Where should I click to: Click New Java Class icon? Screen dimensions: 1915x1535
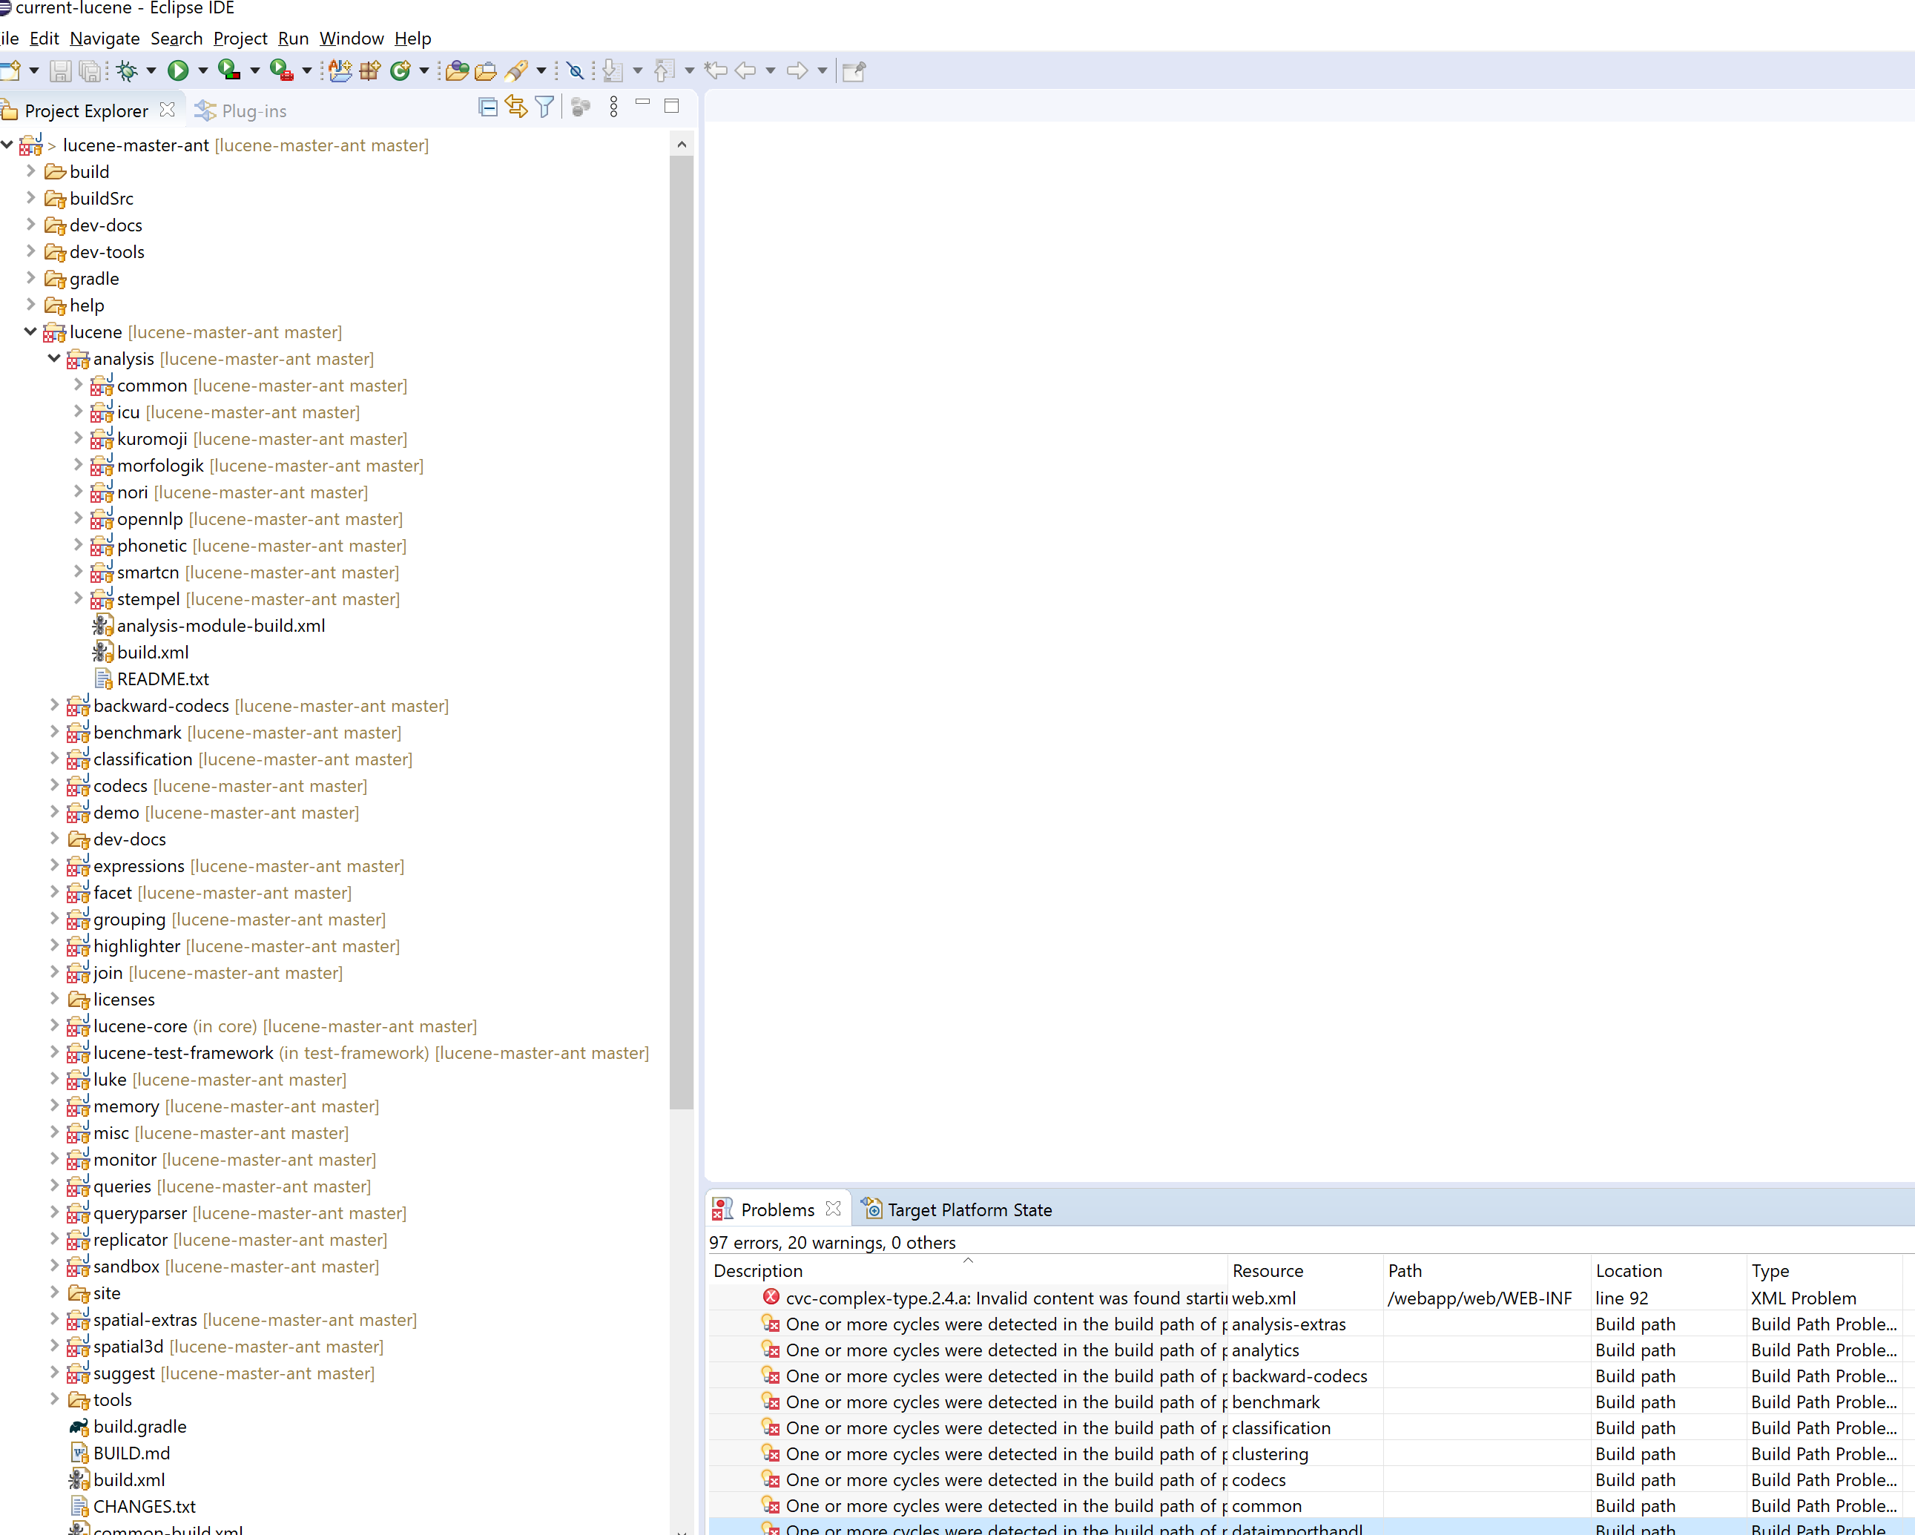click(x=401, y=71)
